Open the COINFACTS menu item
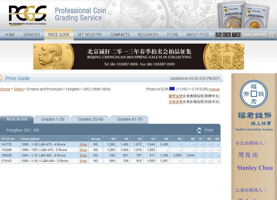This screenshot has height=200, width=277. (x=120, y=35)
